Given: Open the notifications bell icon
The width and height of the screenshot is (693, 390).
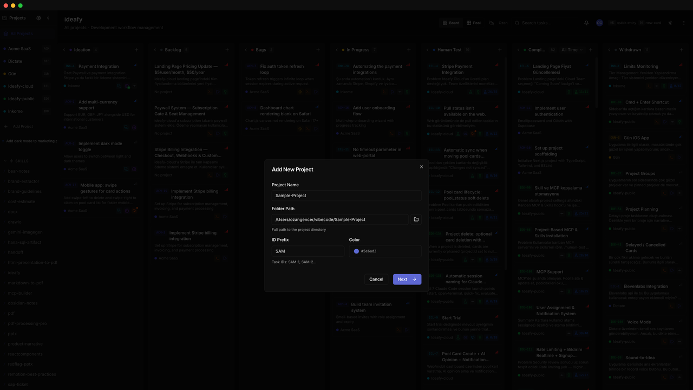Looking at the screenshot, I should pos(586,23).
